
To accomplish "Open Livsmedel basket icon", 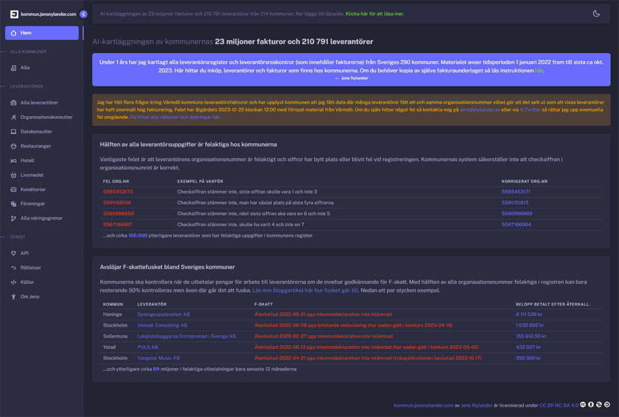I will [14, 175].
